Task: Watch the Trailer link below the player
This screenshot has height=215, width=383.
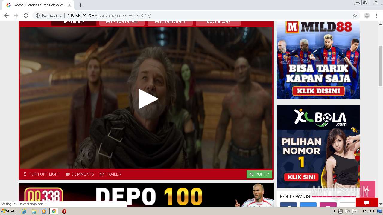Action: pos(111,174)
